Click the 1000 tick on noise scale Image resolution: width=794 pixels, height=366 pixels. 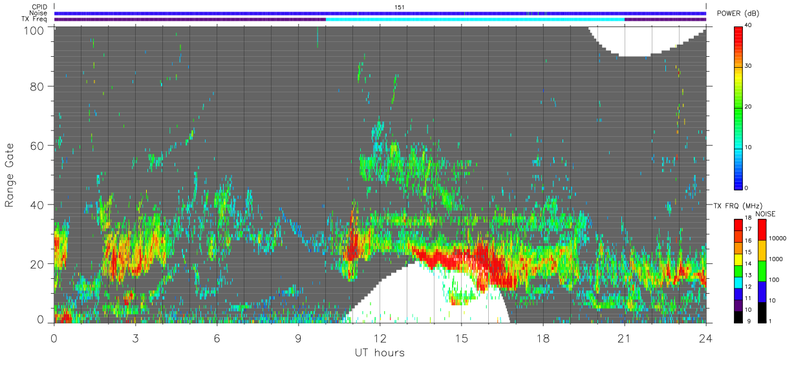[776, 259]
